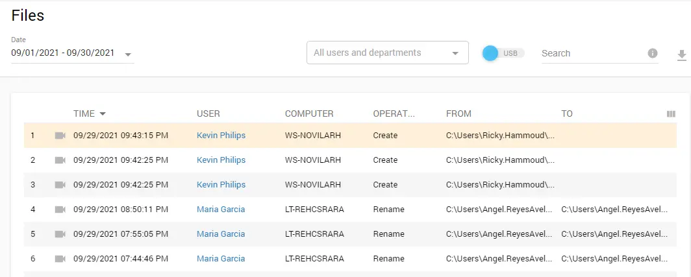
Task: Expand All users and departments dropdown
Action: [387, 53]
